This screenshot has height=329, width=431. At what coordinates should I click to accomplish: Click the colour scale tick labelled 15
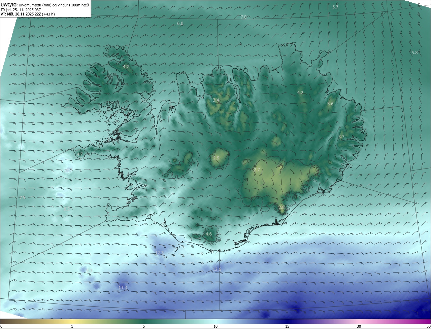click(287, 326)
